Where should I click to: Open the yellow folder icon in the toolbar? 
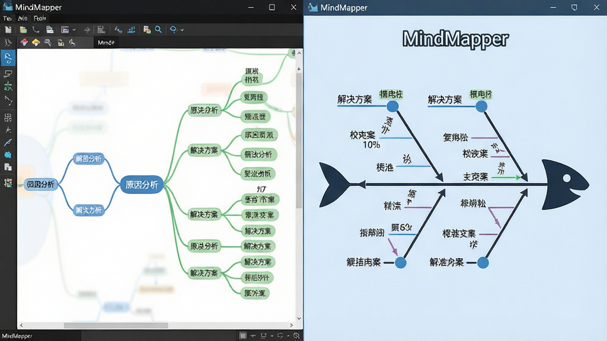point(23,30)
